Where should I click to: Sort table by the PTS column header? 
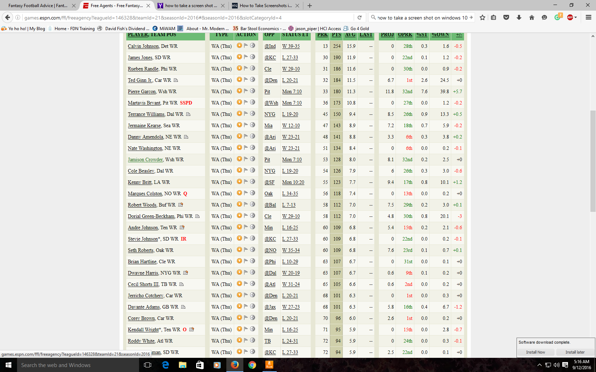pyautogui.click(x=336, y=35)
